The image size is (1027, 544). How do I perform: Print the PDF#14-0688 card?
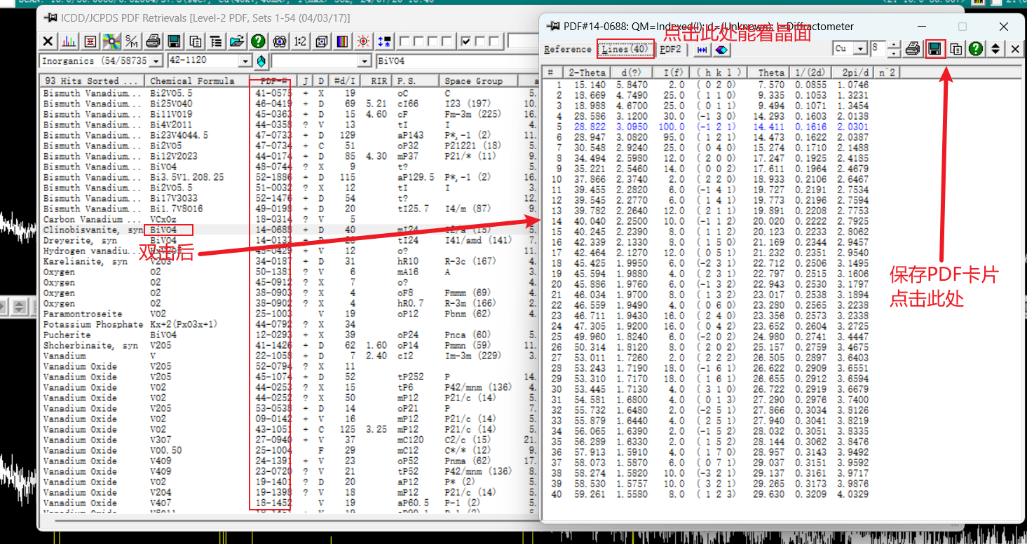[912, 48]
